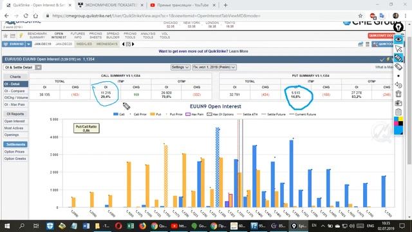Viewport: 412px width, 232px height.
Task: Reload the page with browser refresh button
Action: (x=26, y=15)
